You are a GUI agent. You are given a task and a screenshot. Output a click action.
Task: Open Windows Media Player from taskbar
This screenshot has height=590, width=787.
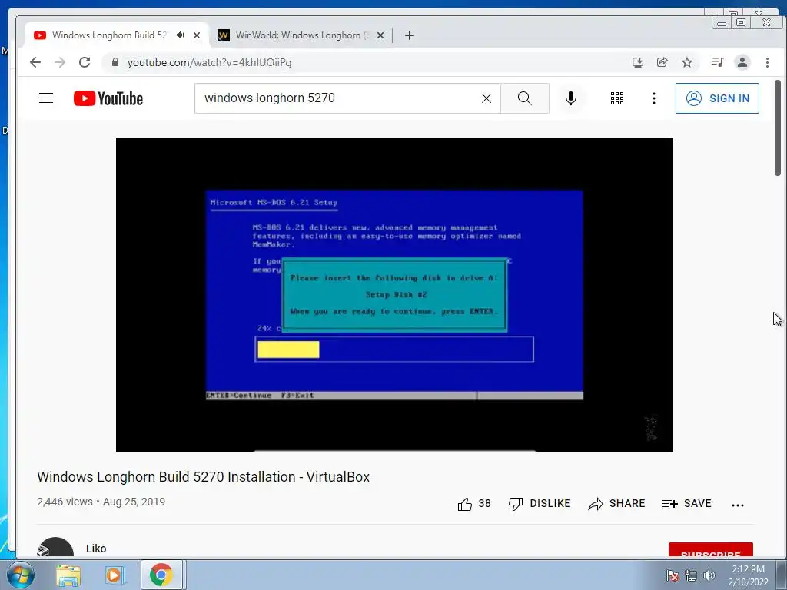114,575
